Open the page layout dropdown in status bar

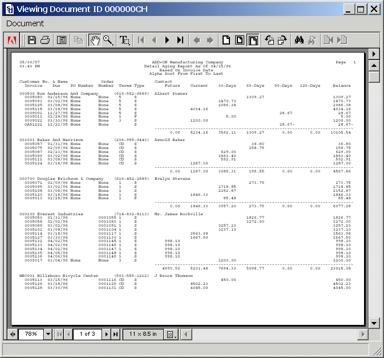(170, 334)
